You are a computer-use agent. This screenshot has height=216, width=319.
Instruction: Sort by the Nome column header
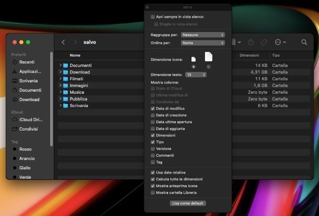[75, 55]
